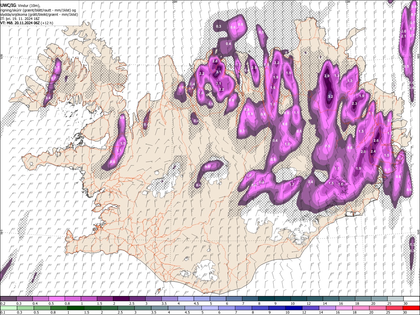Select lower legend pale green swatch at 0.1
The width and height of the screenshot is (420, 315).
[9, 308]
